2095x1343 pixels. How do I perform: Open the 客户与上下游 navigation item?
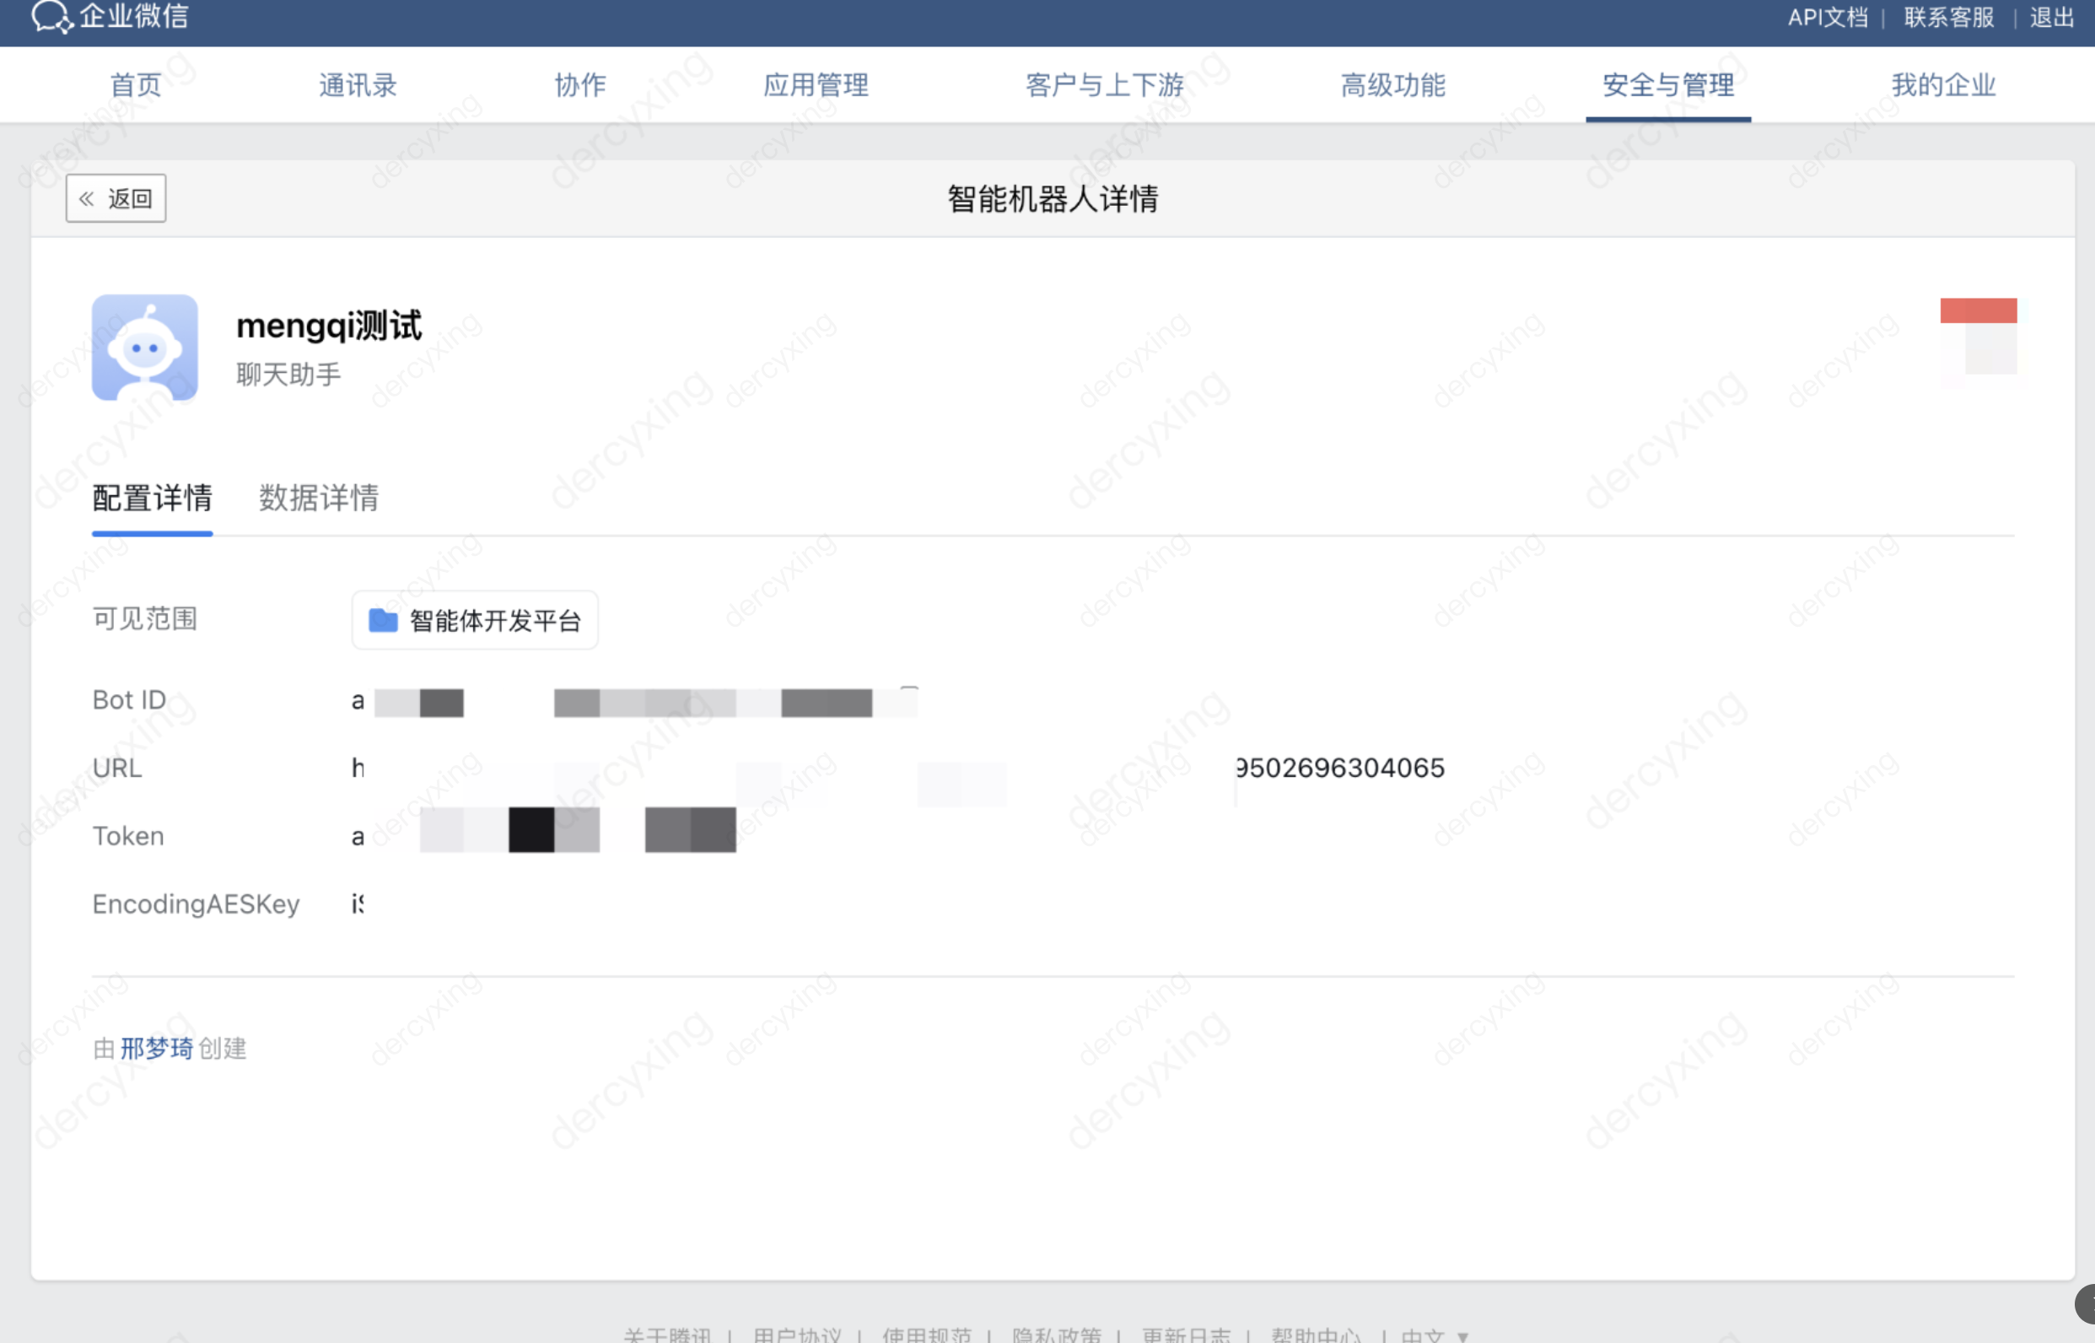pyautogui.click(x=1104, y=85)
